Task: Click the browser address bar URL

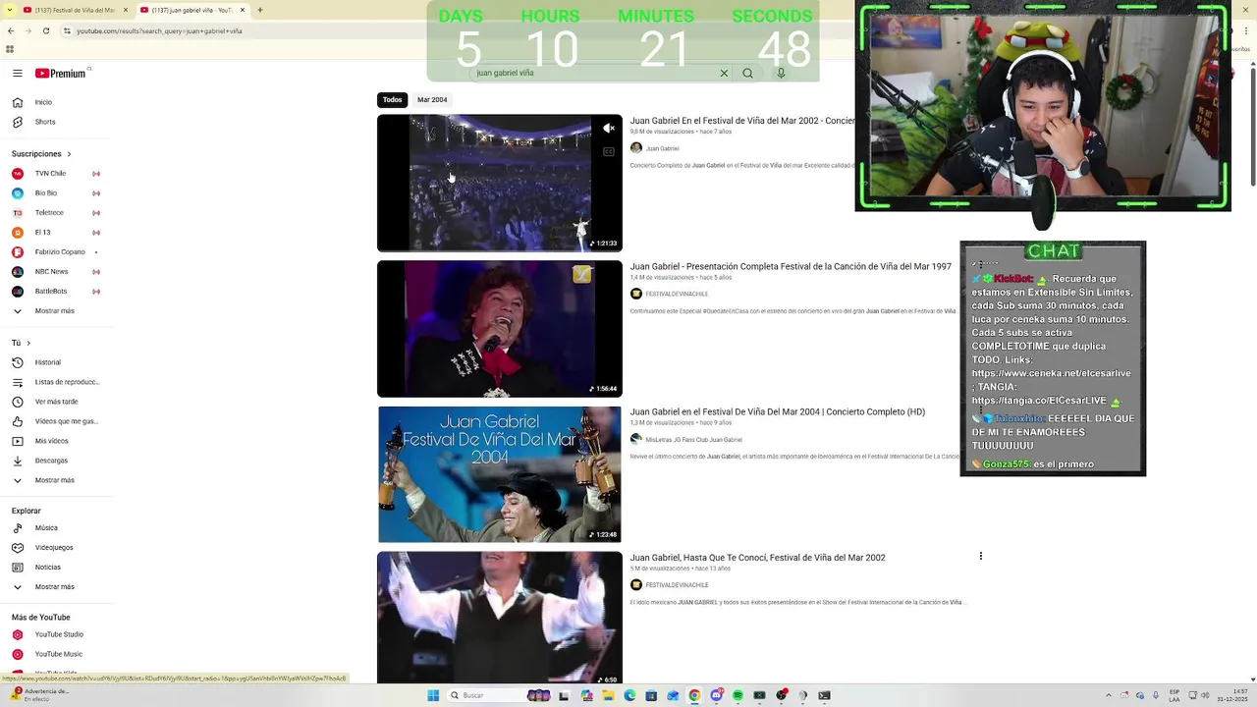Action: click(159, 30)
